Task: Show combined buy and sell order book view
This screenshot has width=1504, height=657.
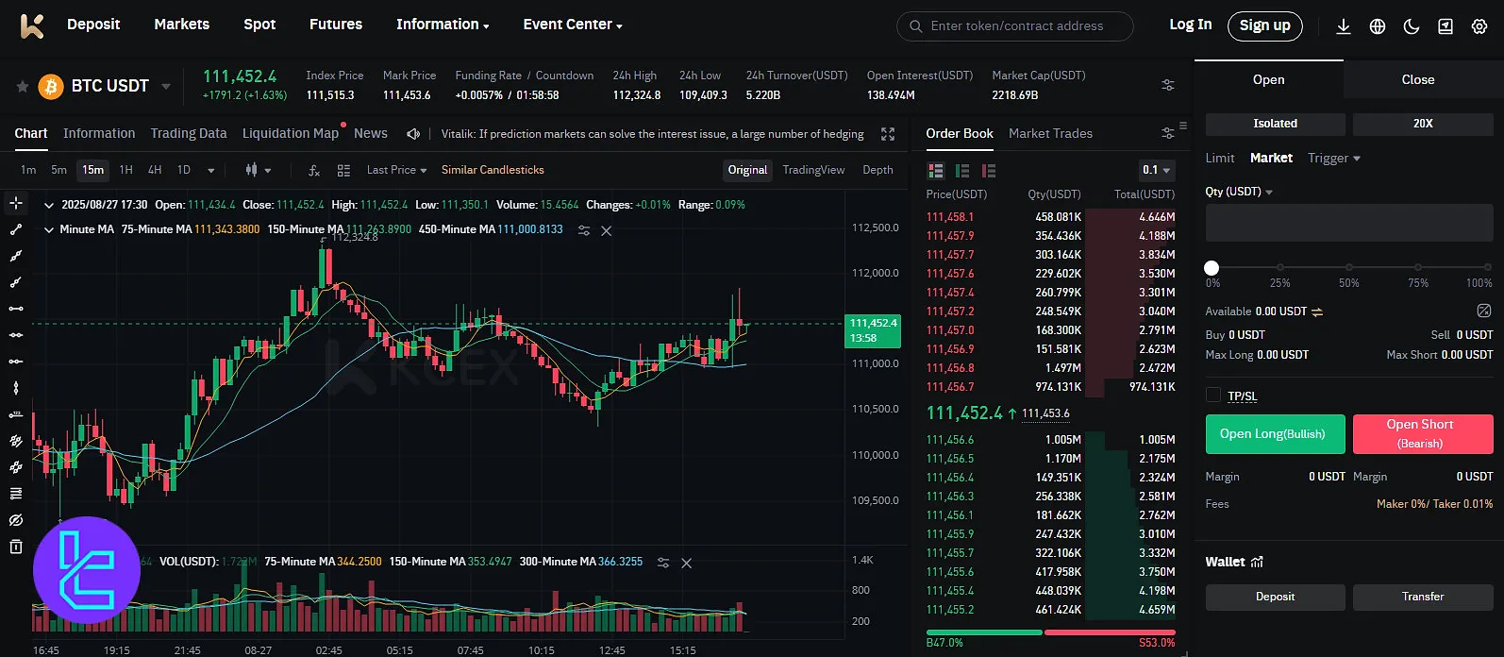Action: (936, 171)
